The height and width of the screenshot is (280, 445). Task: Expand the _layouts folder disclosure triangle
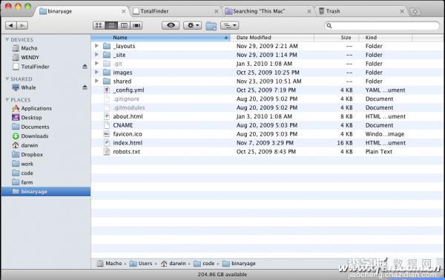coord(96,46)
